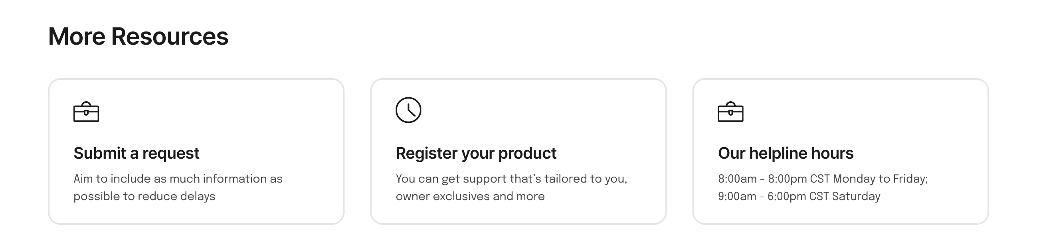
Task: Click the More Resources section heading
Action: click(138, 37)
